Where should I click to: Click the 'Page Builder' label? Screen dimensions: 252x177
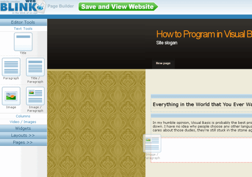click(60, 6)
